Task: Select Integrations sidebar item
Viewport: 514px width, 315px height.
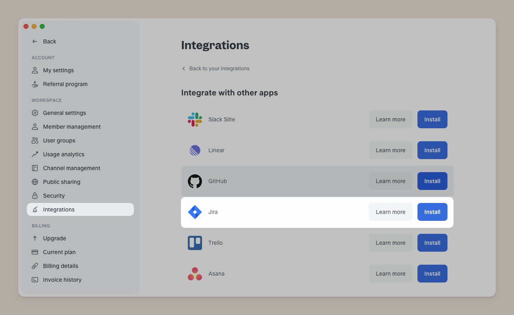Action: pyautogui.click(x=80, y=209)
